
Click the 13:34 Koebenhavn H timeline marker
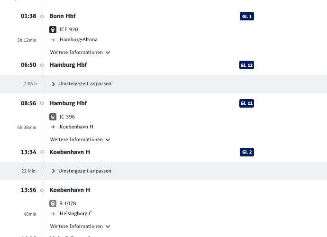(x=42, y=152)
